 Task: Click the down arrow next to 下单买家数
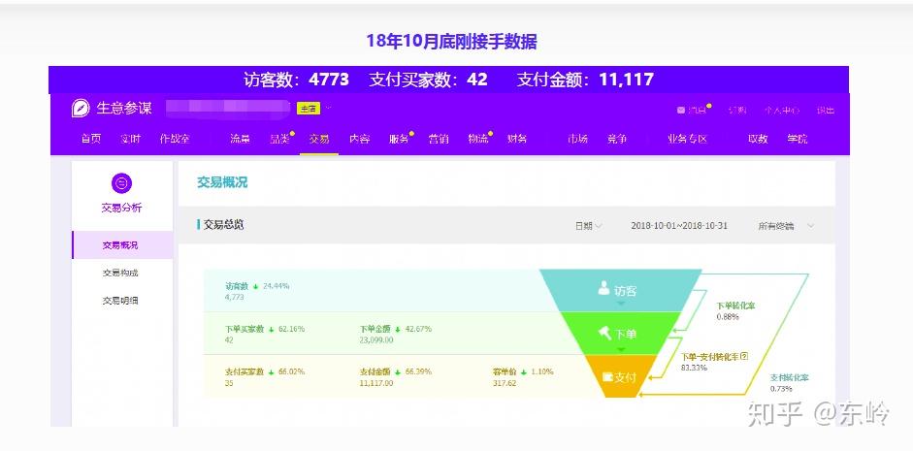pos(271,330)
